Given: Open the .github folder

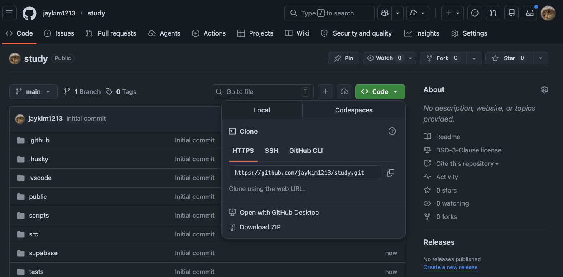Looking at the screenshot, I should pos(39,140).
